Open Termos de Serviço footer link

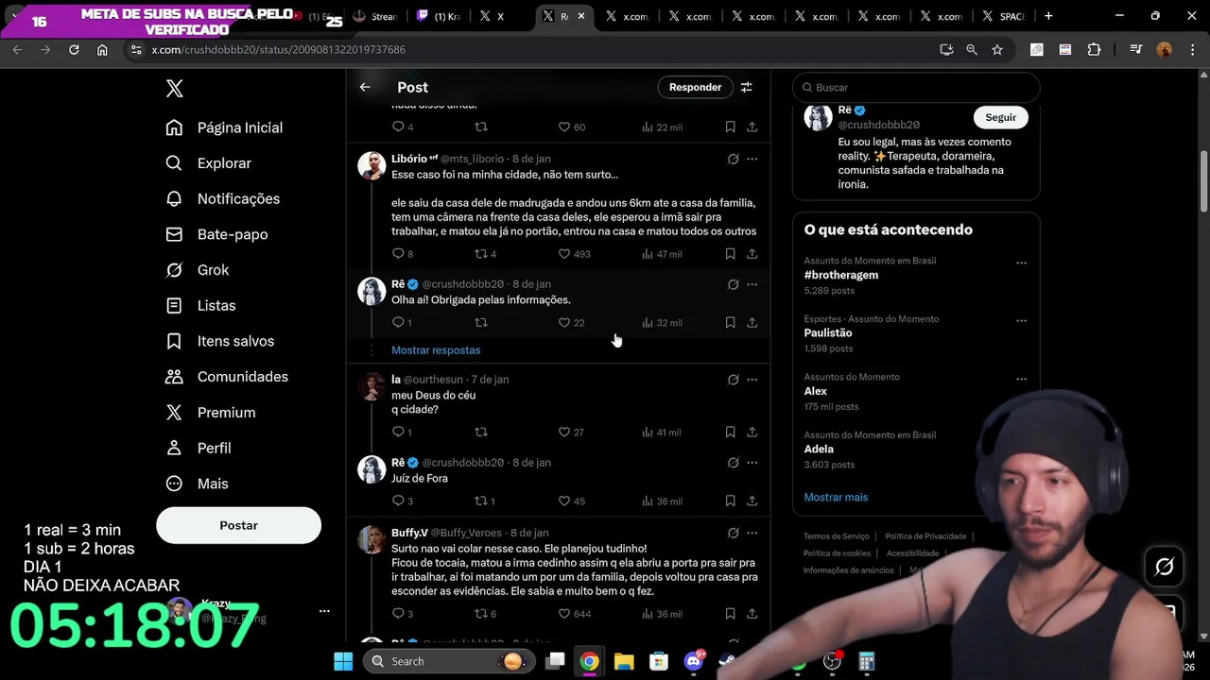[837, 536]
